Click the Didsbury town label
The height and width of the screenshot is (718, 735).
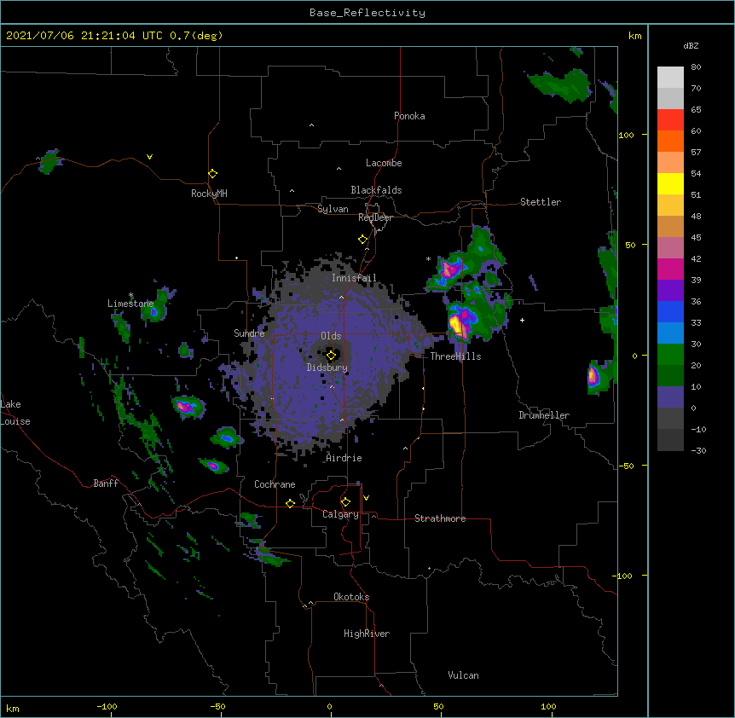tap(327, 368)
